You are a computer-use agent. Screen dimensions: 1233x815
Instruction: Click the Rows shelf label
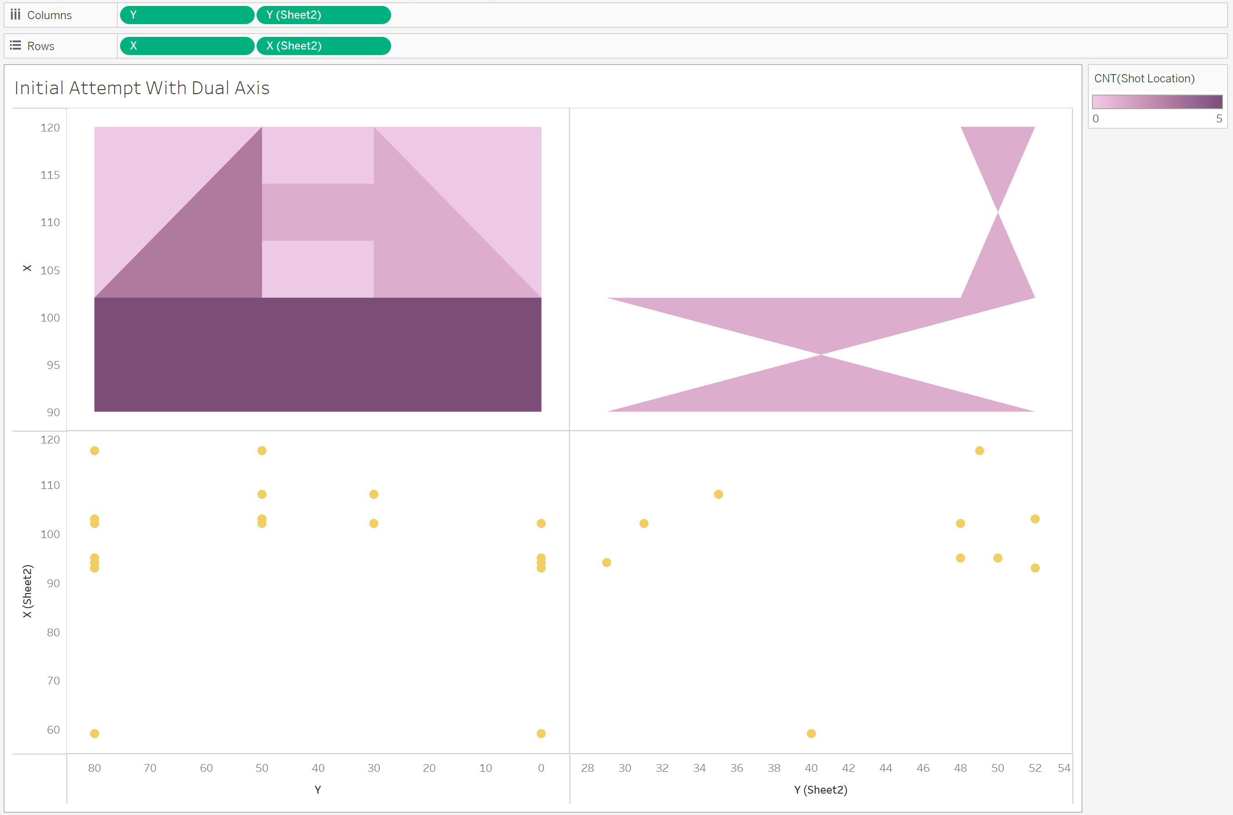point(40,46)
